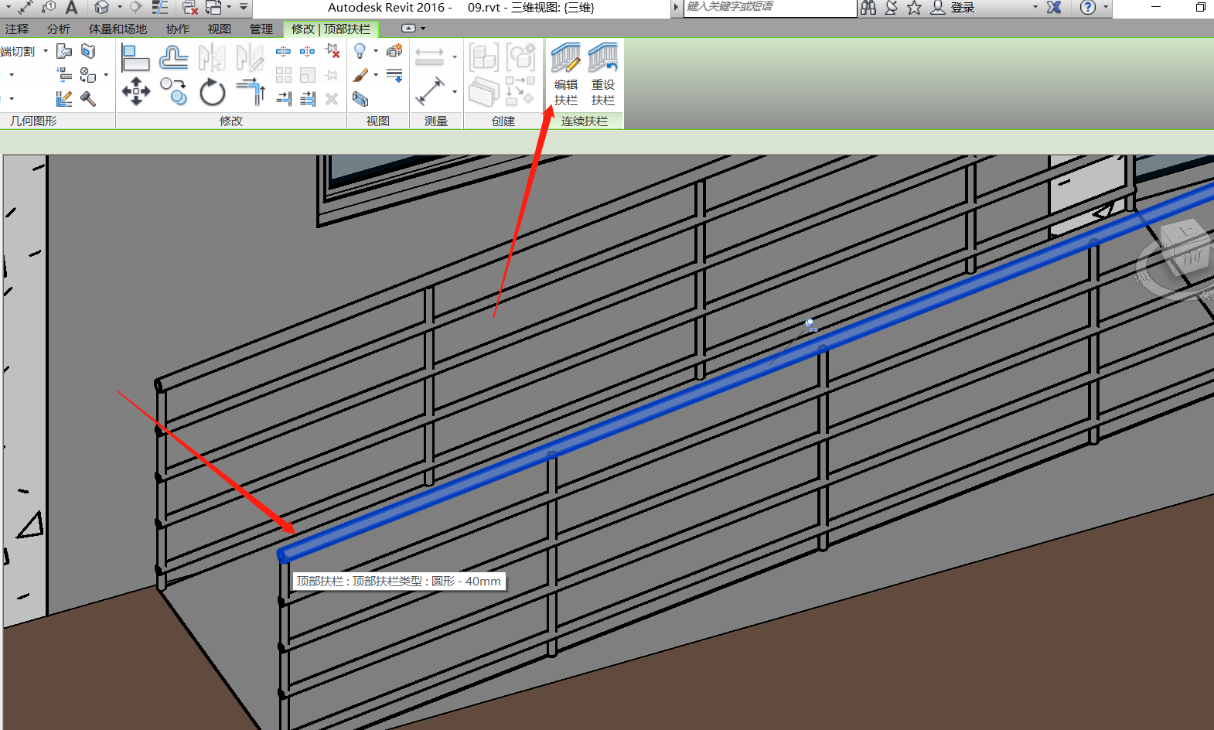The width and height of the screenshot is (1214, 730).
Task: Select the Move tool in the Modify panel
Action: pos(136,92)
